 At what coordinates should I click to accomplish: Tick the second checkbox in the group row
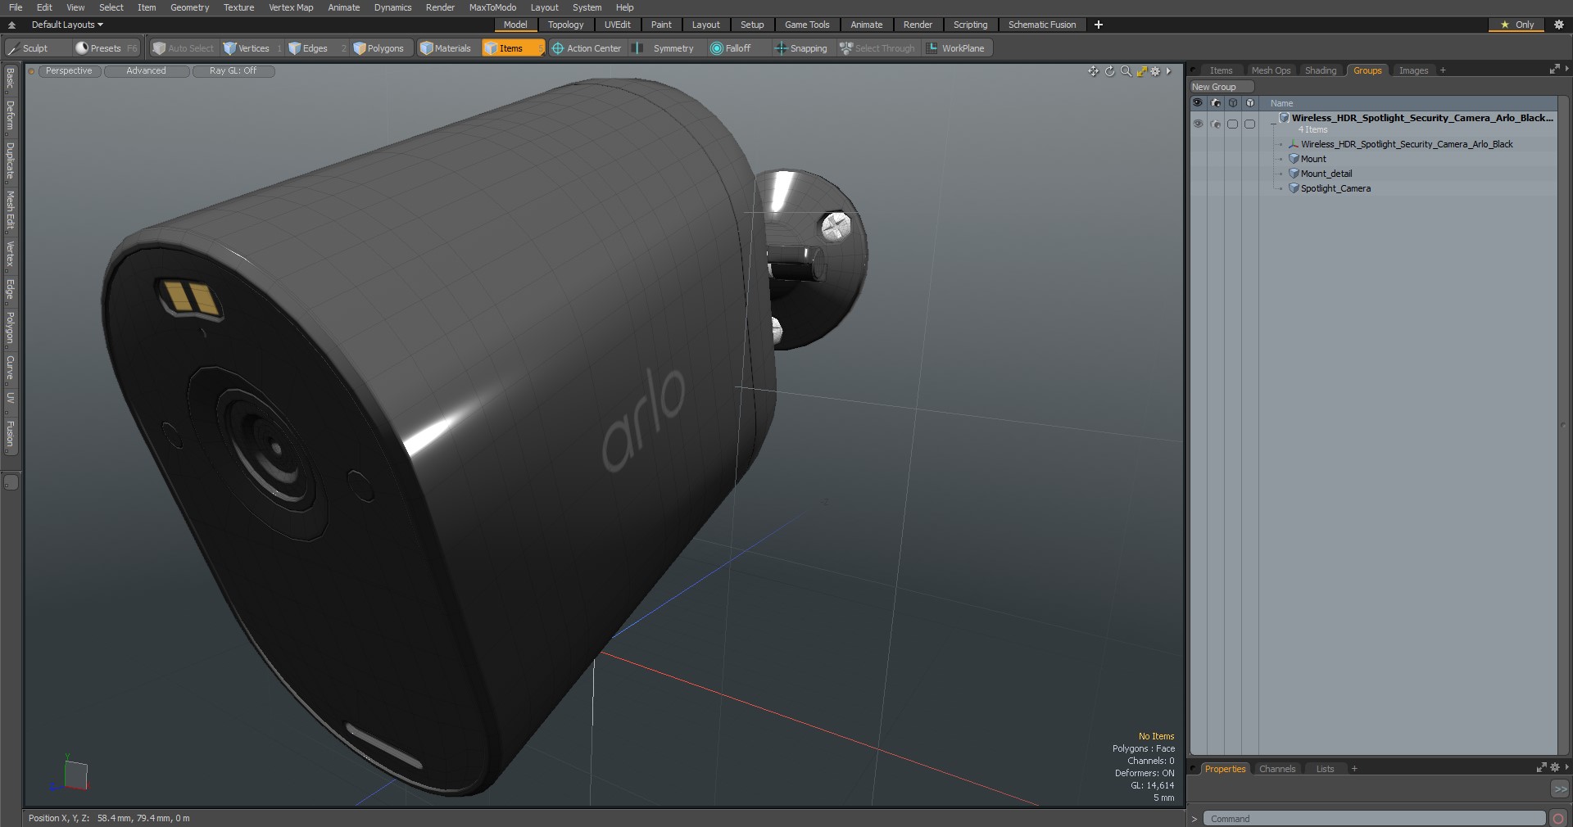click(1249, 124)
